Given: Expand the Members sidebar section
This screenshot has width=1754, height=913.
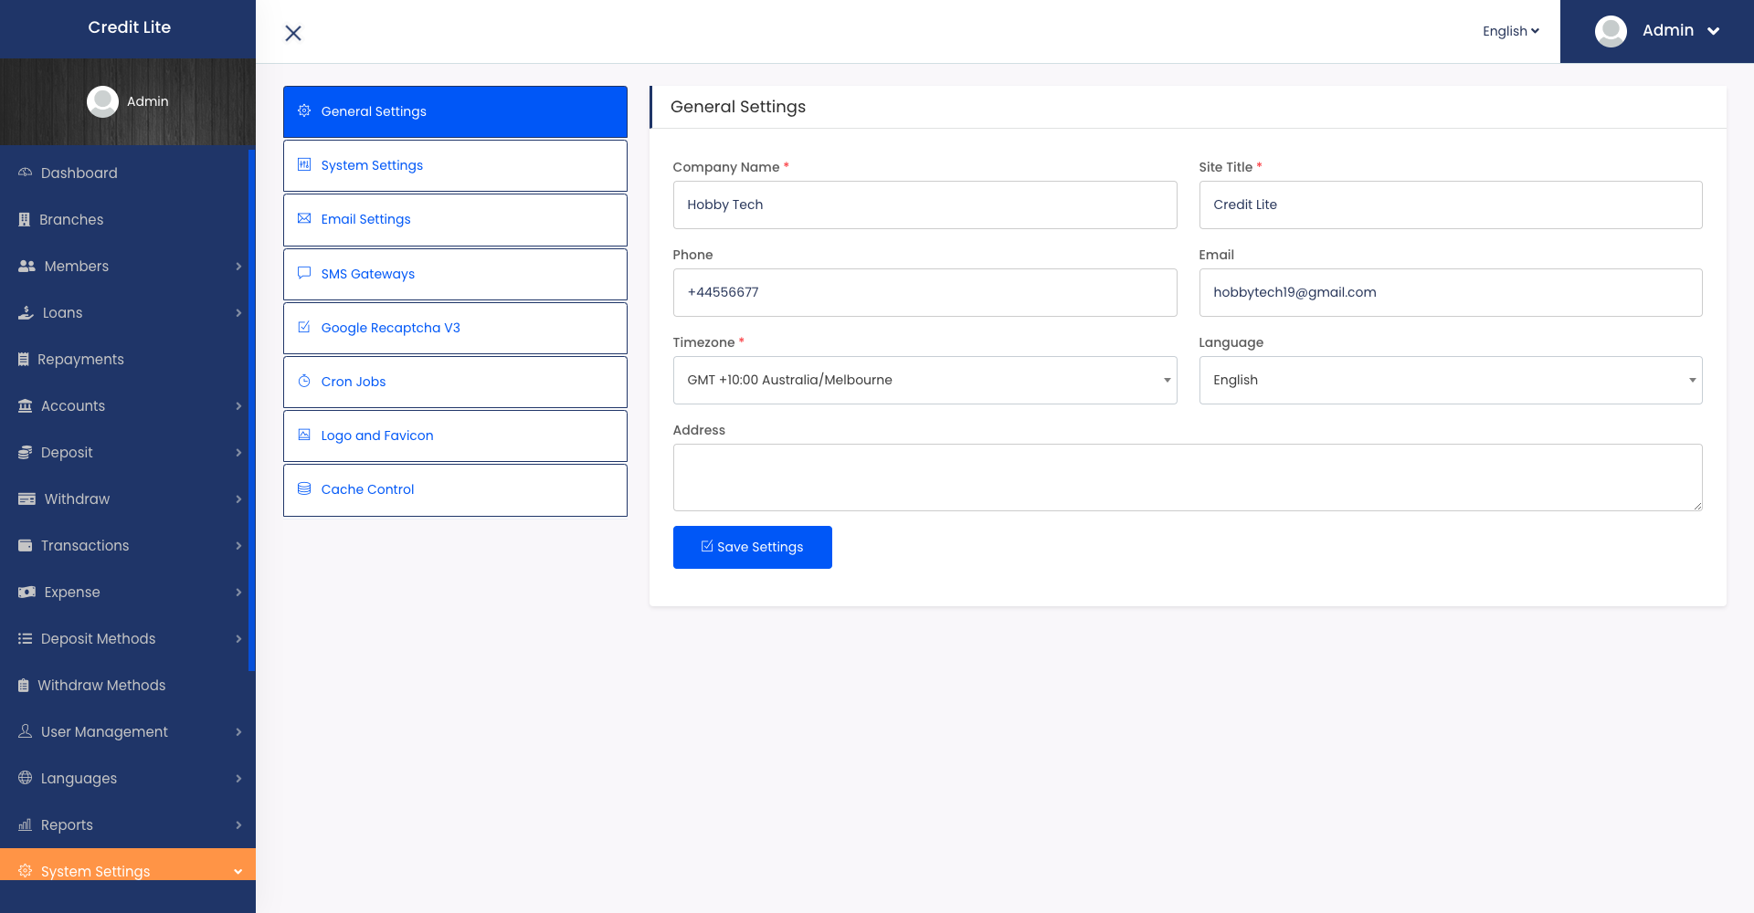Looking at the screenshot, I should click(x=238, y=266).
